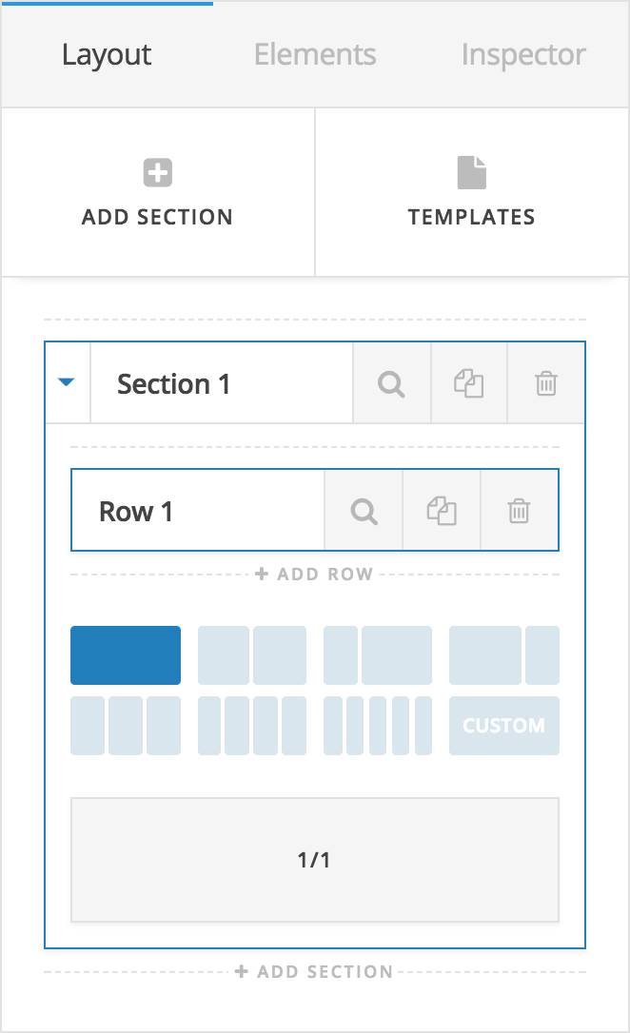Pick the CUSTOM column layout option
This screenshot has height=1033, width=630.
pyautogui.click(x=503, y=725)
